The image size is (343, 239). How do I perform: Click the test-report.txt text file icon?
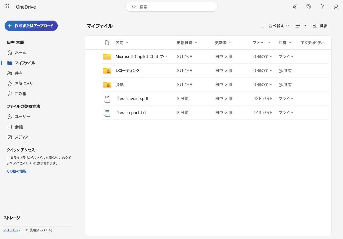click(107, 113)
